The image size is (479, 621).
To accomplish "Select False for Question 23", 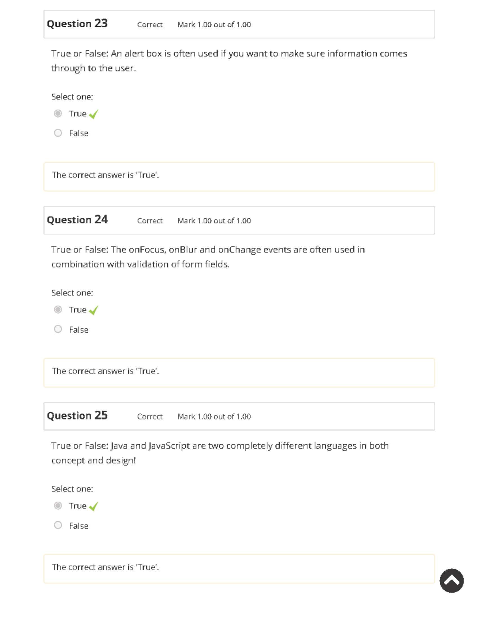I will tap(58, 132).
